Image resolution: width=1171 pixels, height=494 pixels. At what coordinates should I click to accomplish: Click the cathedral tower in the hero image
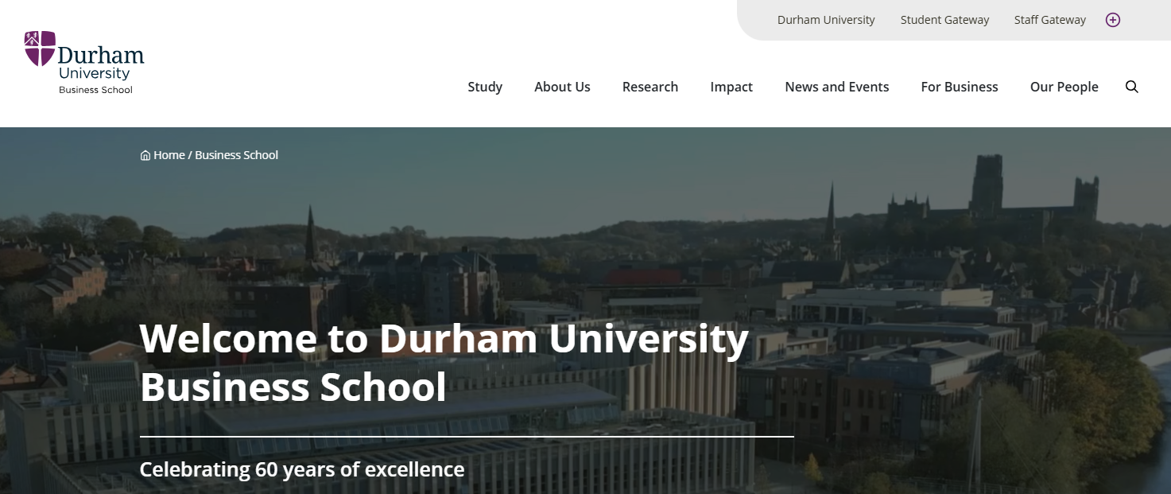[x=988, y=183]
